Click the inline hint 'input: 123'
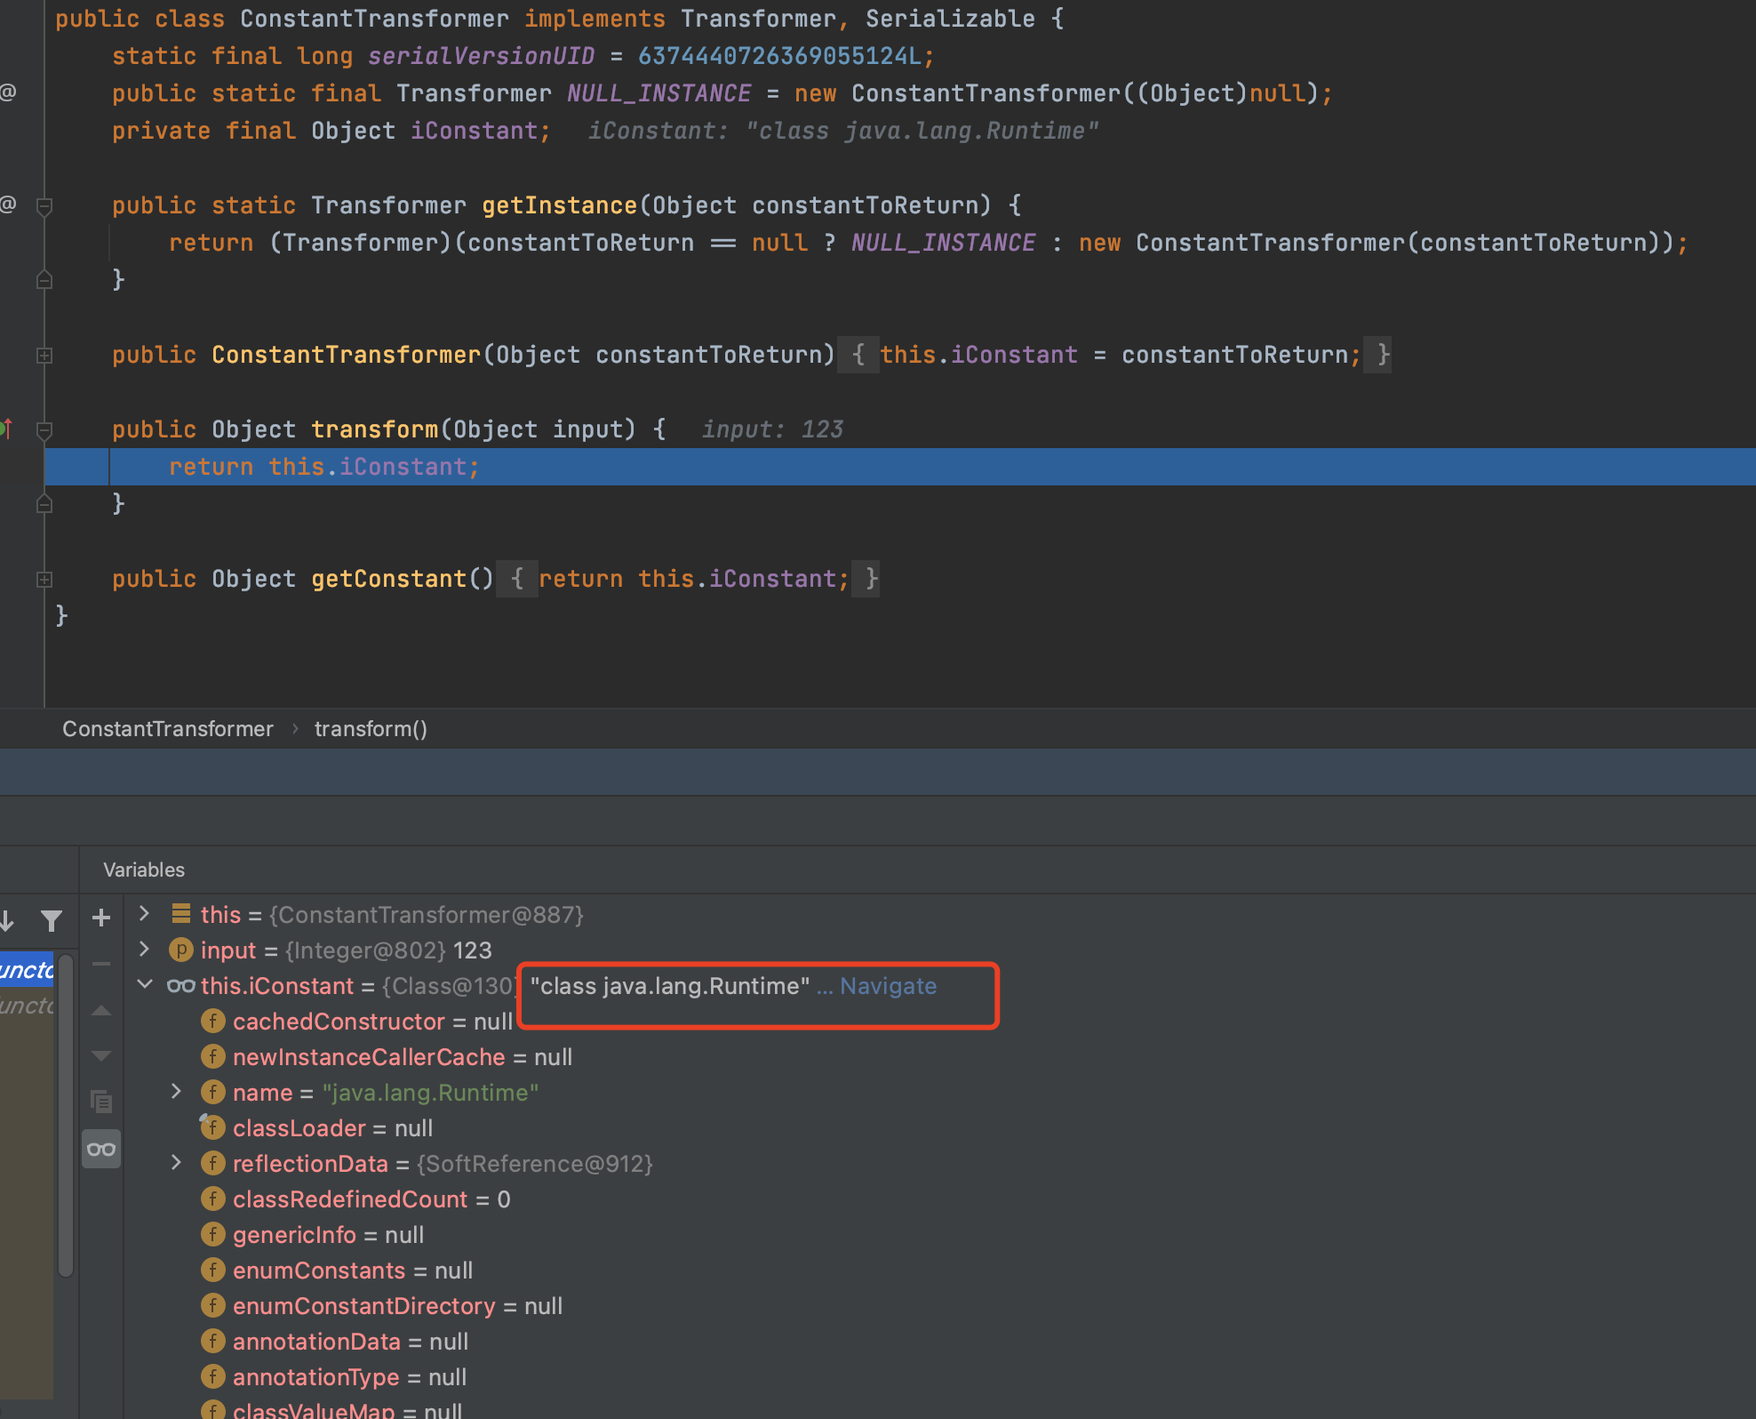1756x1419 pixels. 772,429
